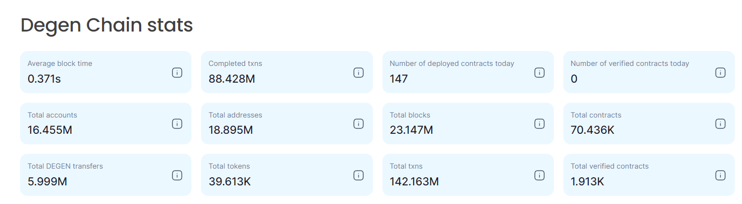The image size is (742, 204).
Task: Open info icon for Average block time
Action: point(177,73)
